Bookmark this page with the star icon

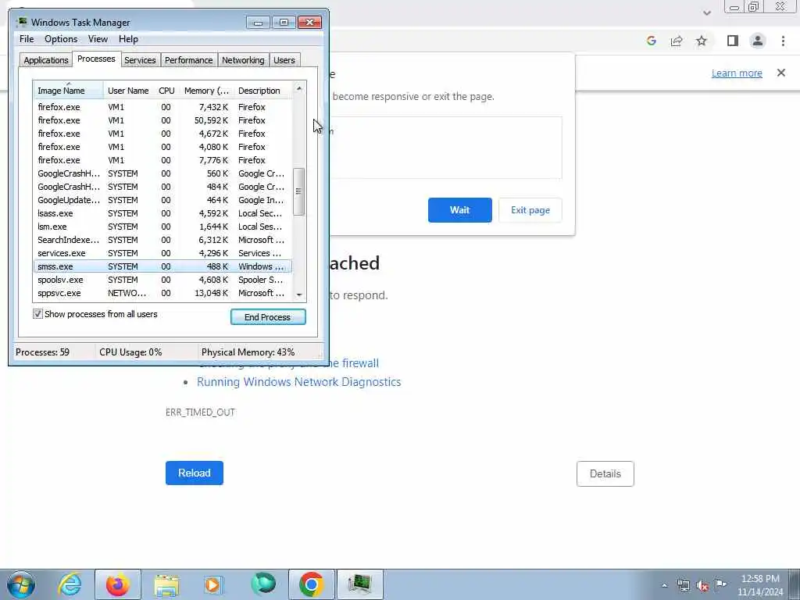pyautogui.click(x=702, y=41)
